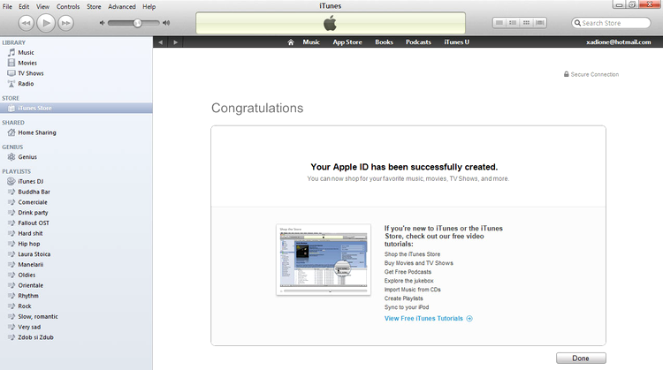The image size is (663, 370).
Task: Click the previous track rewind button
Action: pos(26,23)
